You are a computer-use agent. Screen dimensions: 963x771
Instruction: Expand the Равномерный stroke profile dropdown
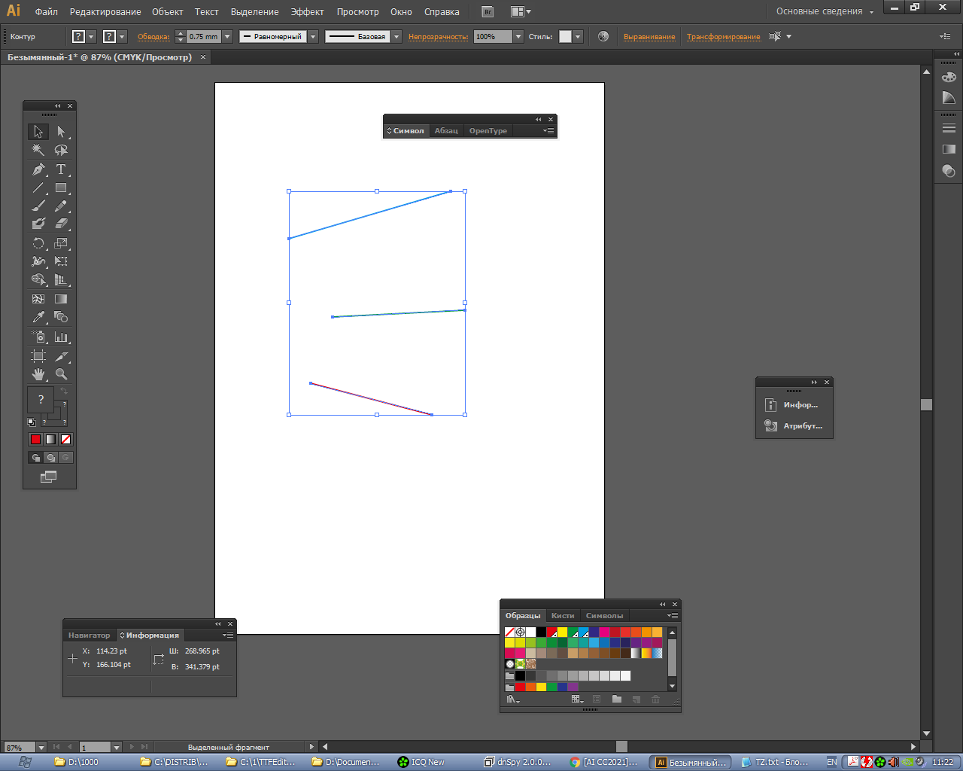coord(313,36)
